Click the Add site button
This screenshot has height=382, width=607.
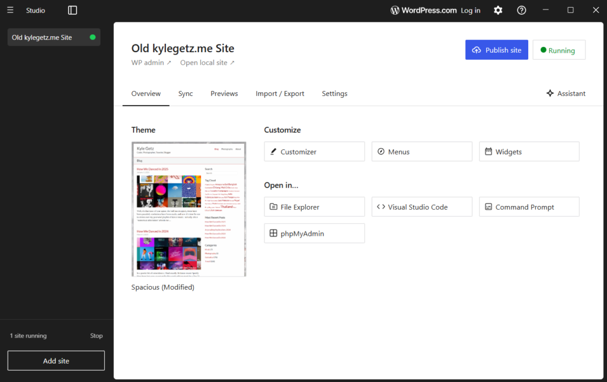tap(56, 361)
